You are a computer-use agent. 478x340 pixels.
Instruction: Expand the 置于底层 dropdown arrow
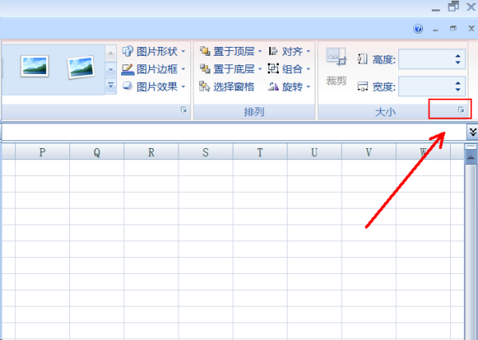260,68
